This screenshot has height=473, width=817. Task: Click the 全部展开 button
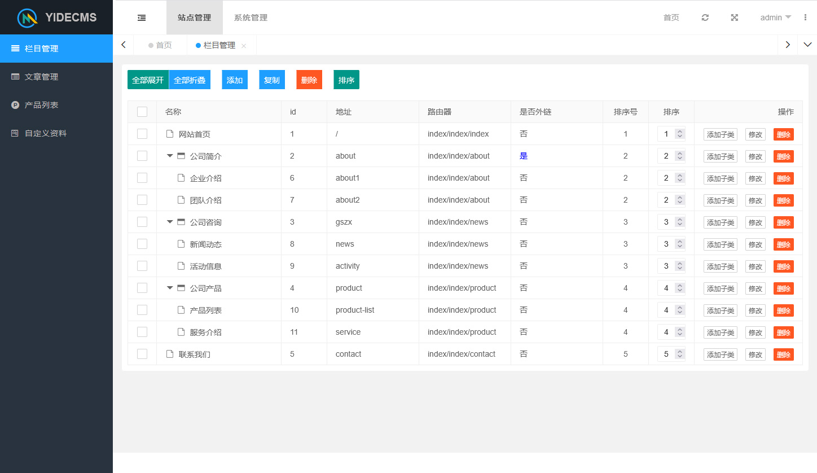pos(148,80)
